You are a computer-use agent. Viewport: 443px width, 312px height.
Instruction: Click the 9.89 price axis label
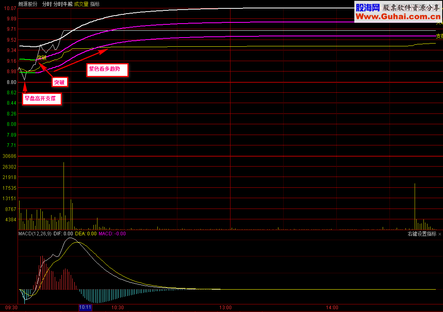(12, 19)
